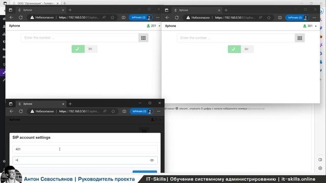Image resolution: width=326 pixels, height=183 pixels.
Task: Open read aloud in Xphone 301 address bar
Action: (x=260, y=18)
